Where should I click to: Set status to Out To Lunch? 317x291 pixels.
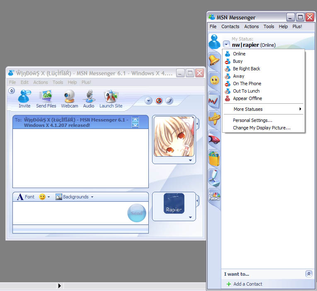(x=264, y=91)
